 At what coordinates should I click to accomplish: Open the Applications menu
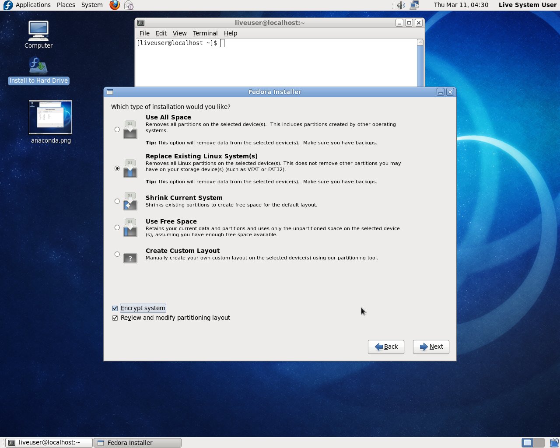click(x=33, y=5)
